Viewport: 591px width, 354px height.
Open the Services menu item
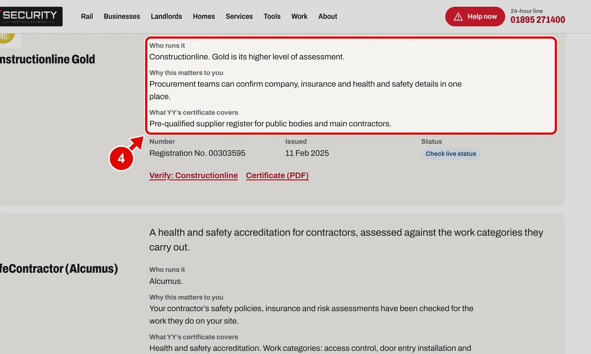point(239,16)
